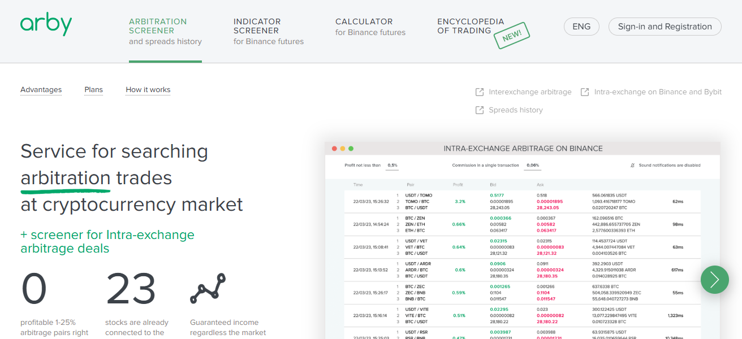Click the muted sound notifications bell icon
Screen dimensions: 742x339
pos(633,166)
